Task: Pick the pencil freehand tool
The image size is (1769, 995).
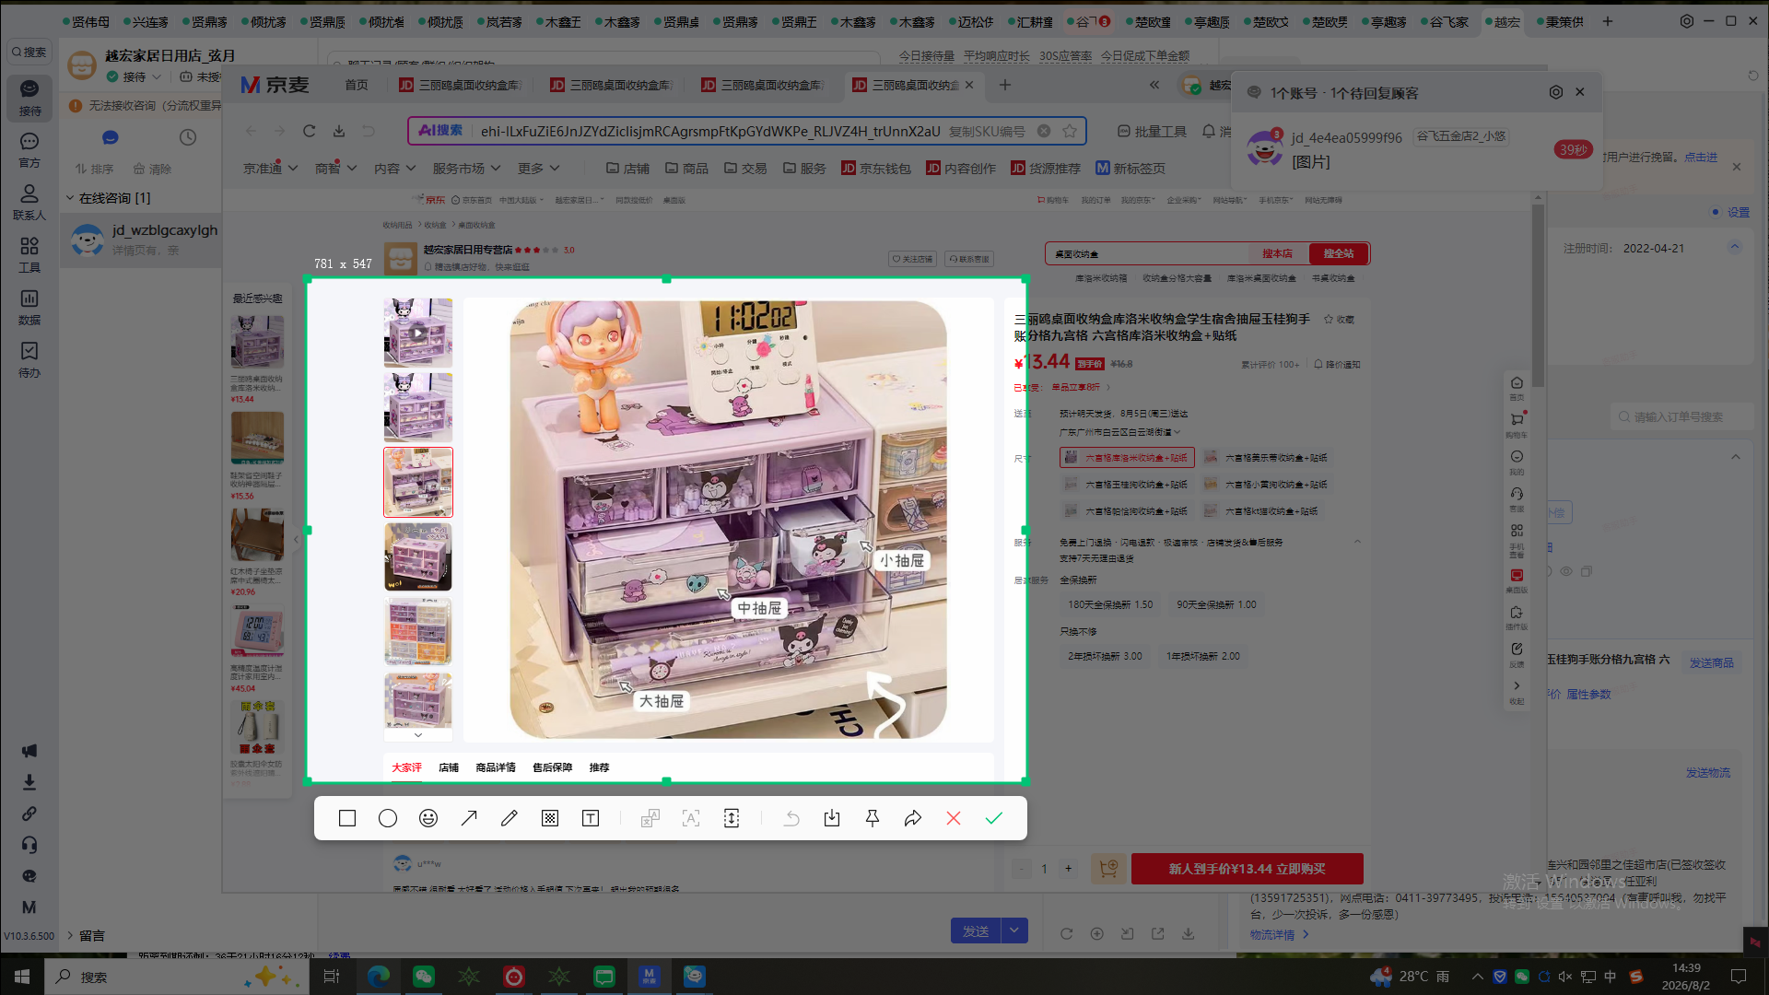Action: 510,818
